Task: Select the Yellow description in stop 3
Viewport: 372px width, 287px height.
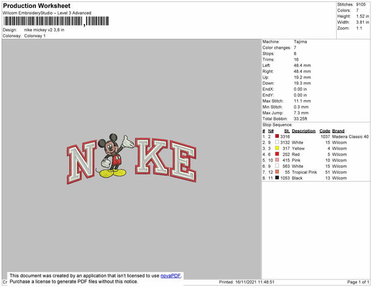Action: click(298, 148)
